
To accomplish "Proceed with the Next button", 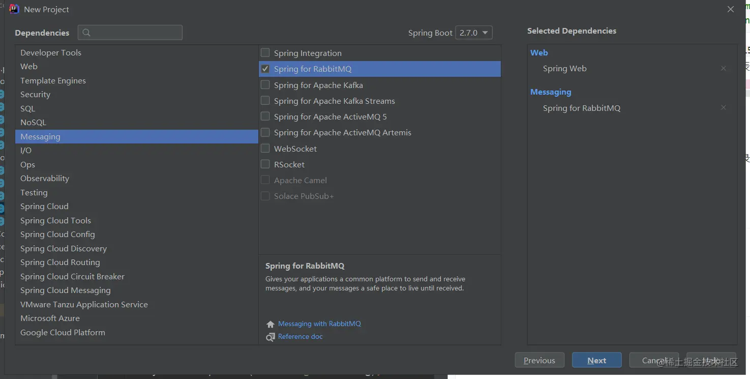I will (x=596, y=360).
